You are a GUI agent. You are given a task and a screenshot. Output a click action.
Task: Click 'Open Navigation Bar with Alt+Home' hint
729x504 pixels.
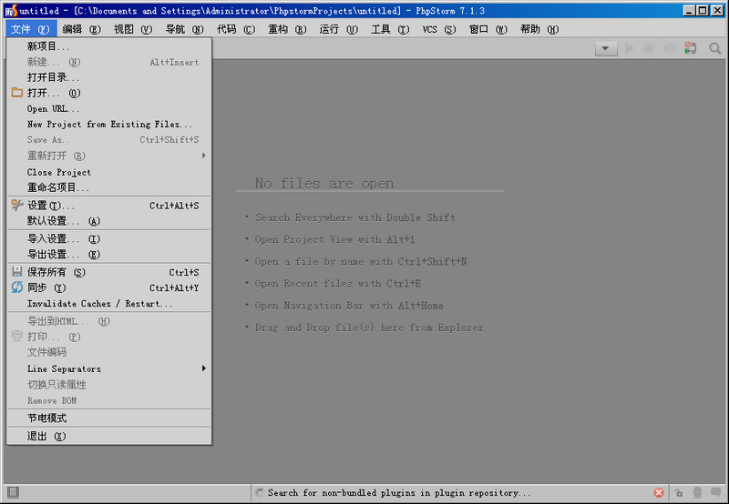(349, 306)
